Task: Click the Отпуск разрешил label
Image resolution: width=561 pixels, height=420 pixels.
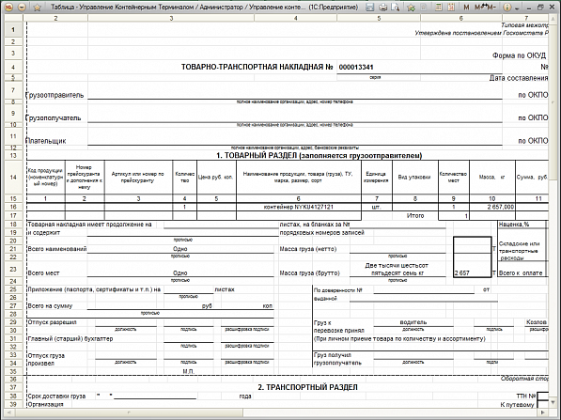Action: point(53,322)
